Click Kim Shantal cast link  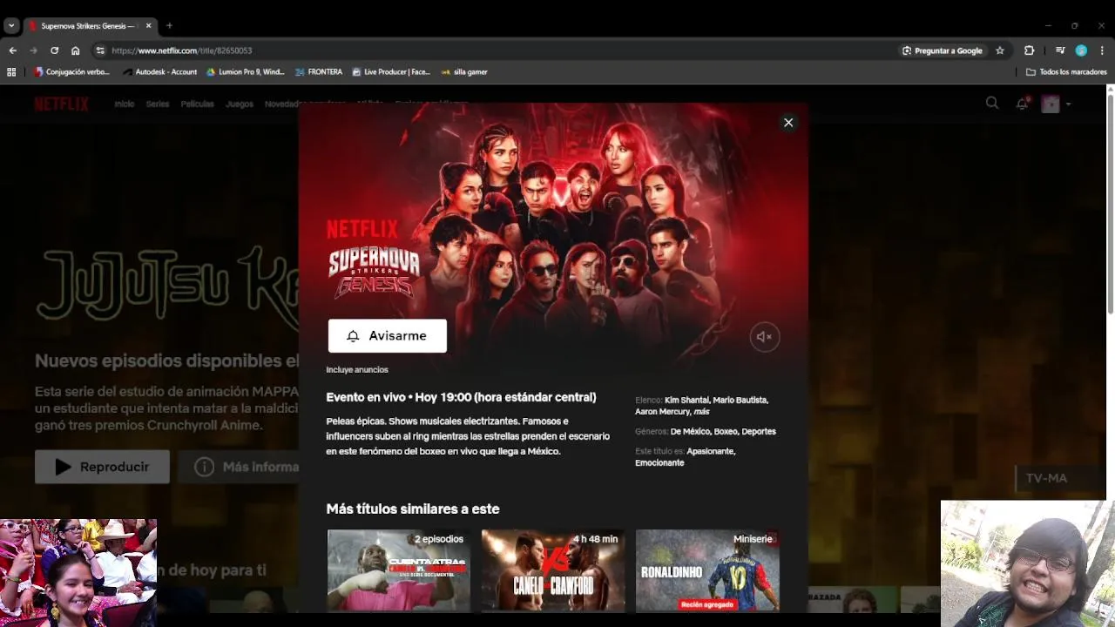coord(686,400)
